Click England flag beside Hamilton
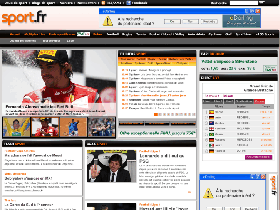The width and height of the screenshot is (280, 210). (x=211, y=129)
